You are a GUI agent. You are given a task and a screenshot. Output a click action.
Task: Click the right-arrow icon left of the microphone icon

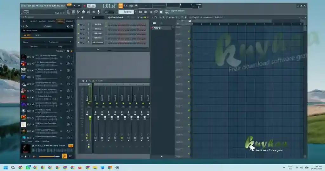click(x=94, y=12)
